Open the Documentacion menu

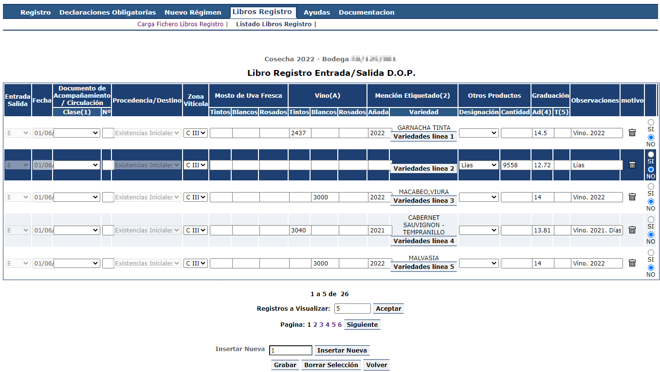tap(367, 12)
